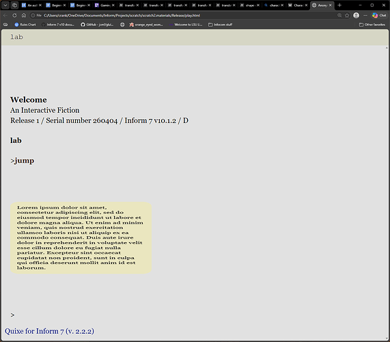Open the user profile avatar icon

click(356, 16)
